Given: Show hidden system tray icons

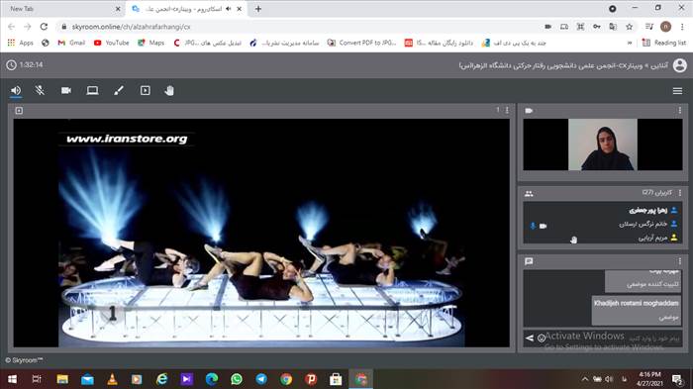Looking at the screenshot, I should coord(585,379).
